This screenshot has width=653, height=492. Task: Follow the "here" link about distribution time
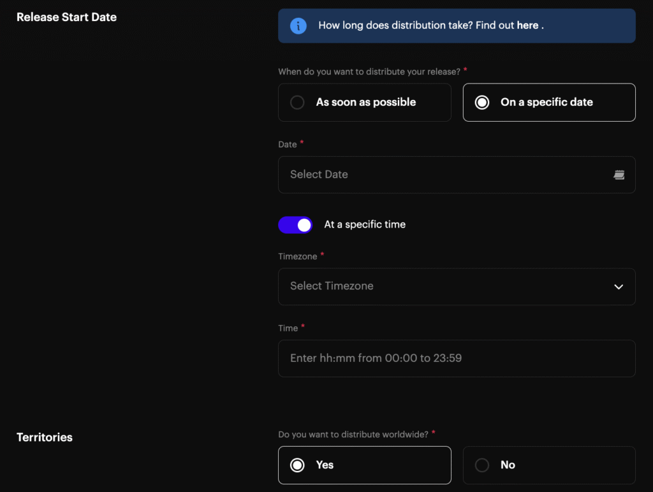tap(527, 26)
